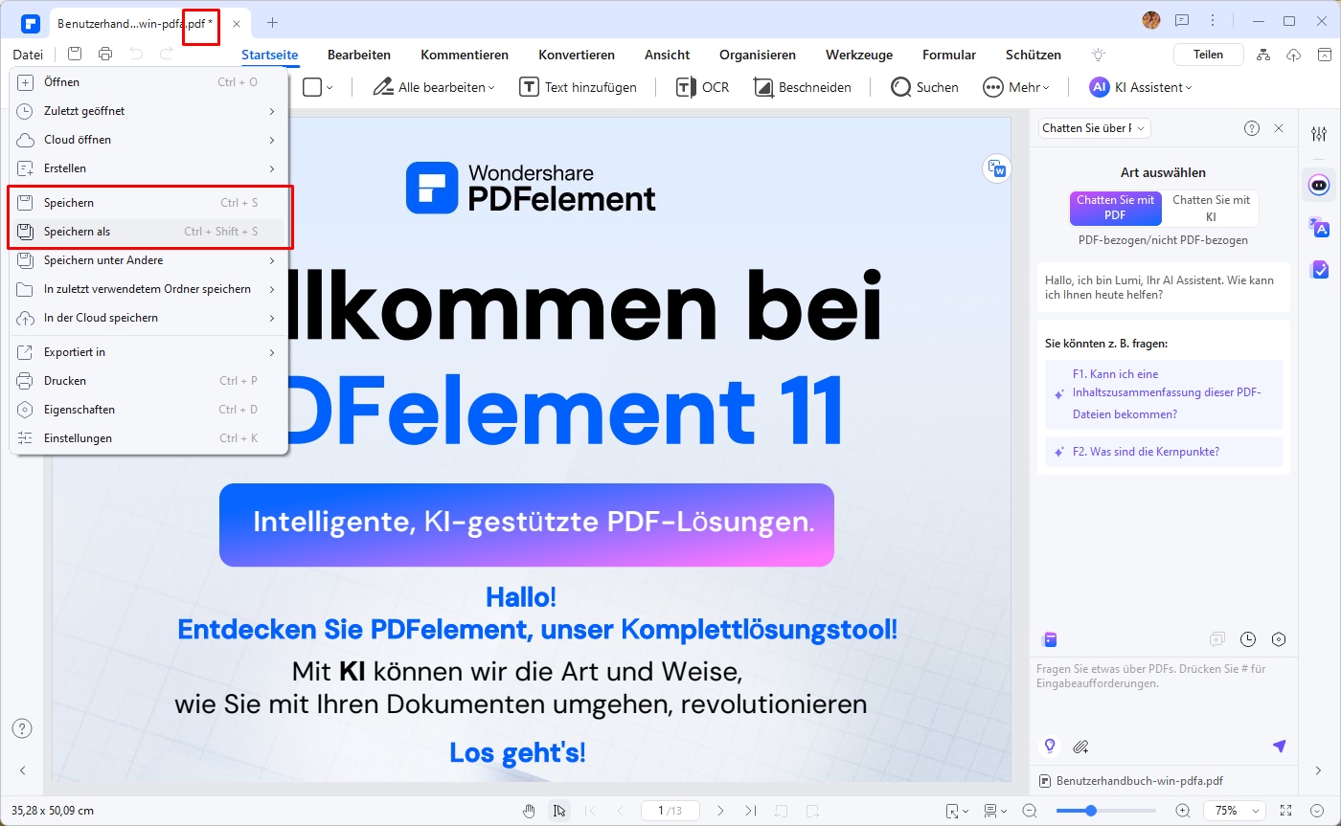Click the convert to Word badge on page

pos(997,168)
